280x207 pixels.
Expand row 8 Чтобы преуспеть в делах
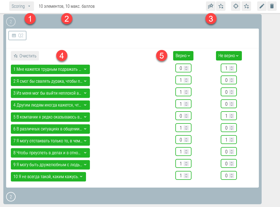[50, 153]
